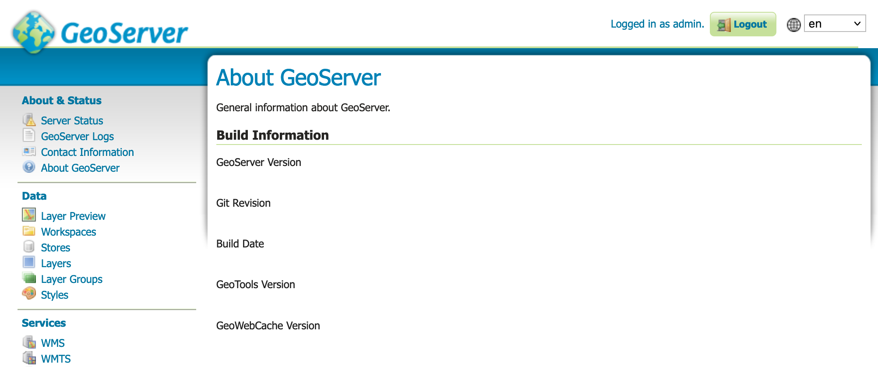878x367 pixels.
Task: Click the Layer Preview map icon
Action: point(29,215)
